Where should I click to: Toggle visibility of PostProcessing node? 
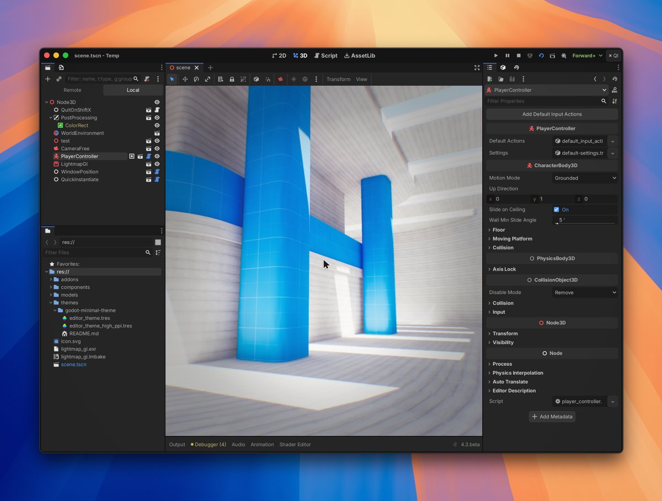click(x=157, y=118)
